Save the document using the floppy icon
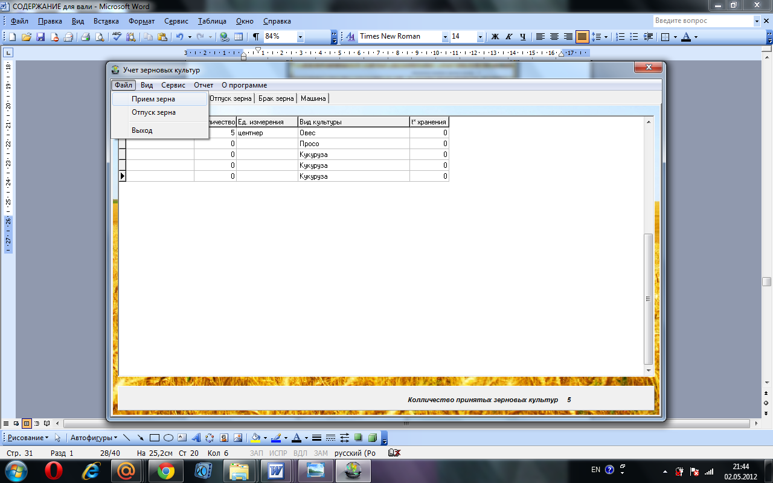Viewport: 773px width, 483px height. [40, 37]
